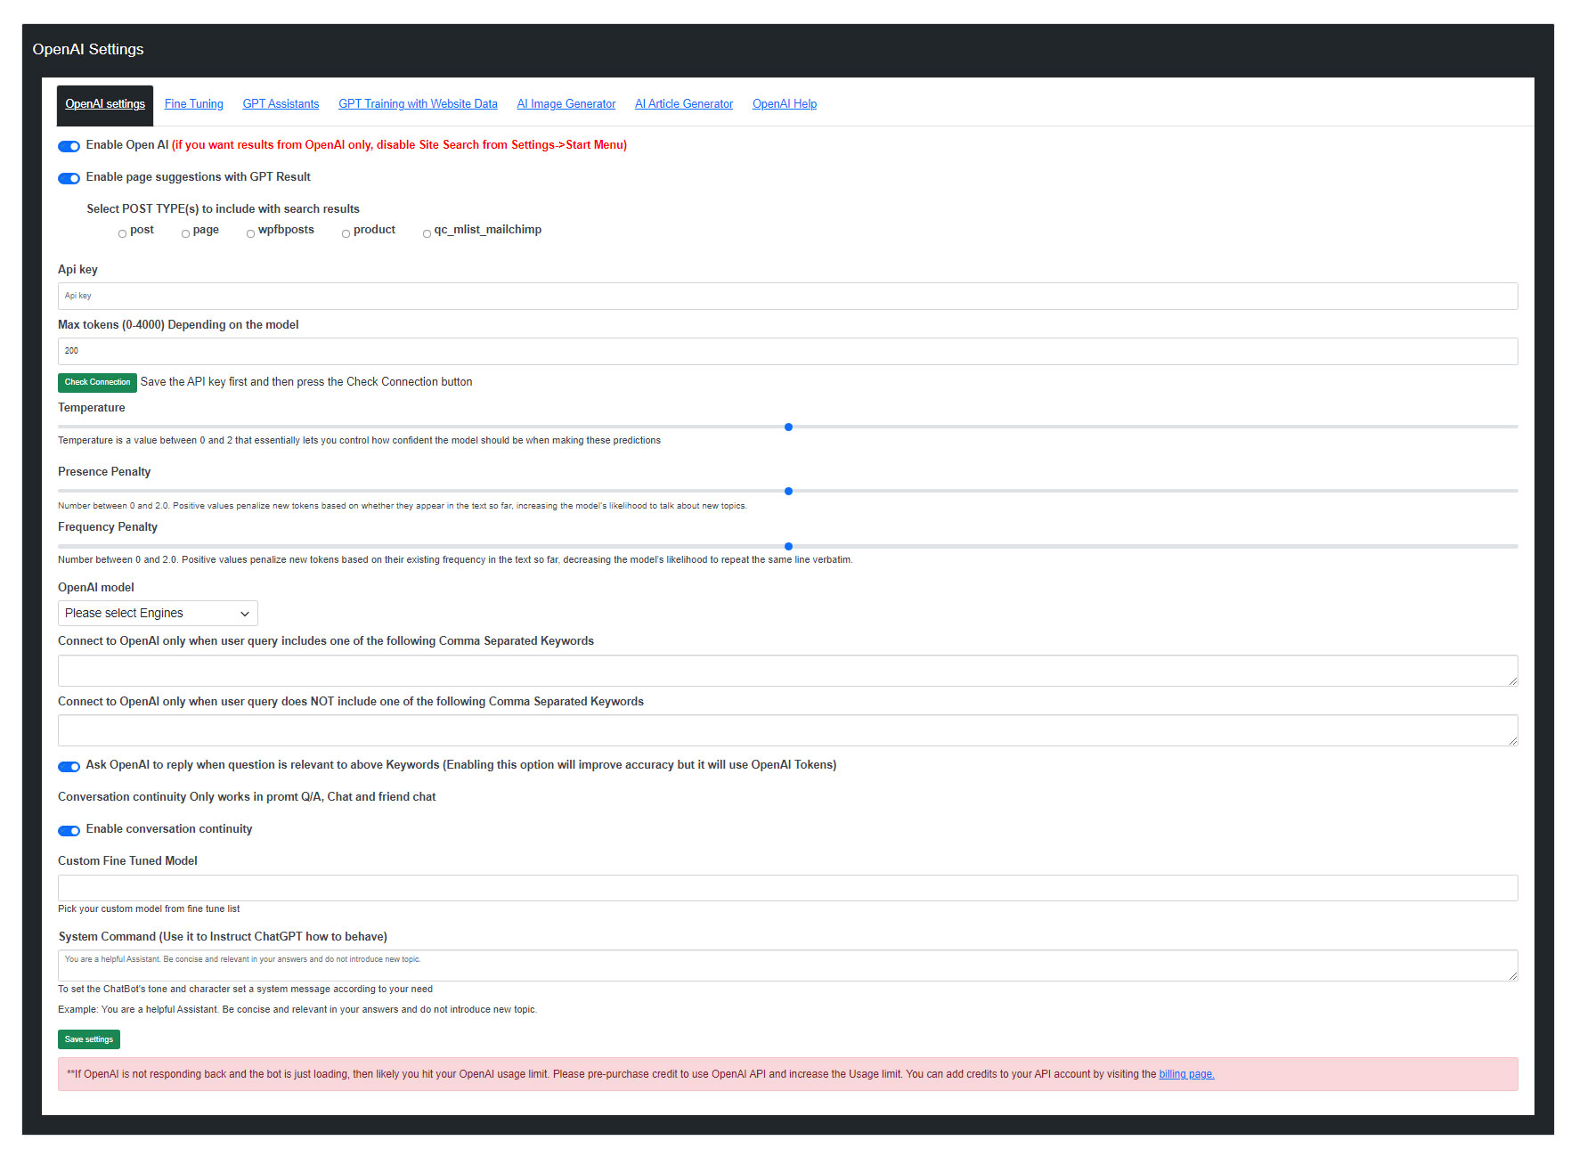Open GPT Training with Website Data tab
1571x1165 pixels.
coord(418,104)
